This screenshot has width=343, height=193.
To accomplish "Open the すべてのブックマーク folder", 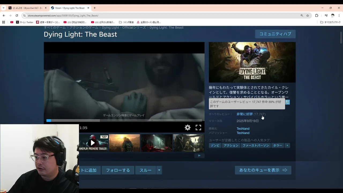I will click(330, 22).
